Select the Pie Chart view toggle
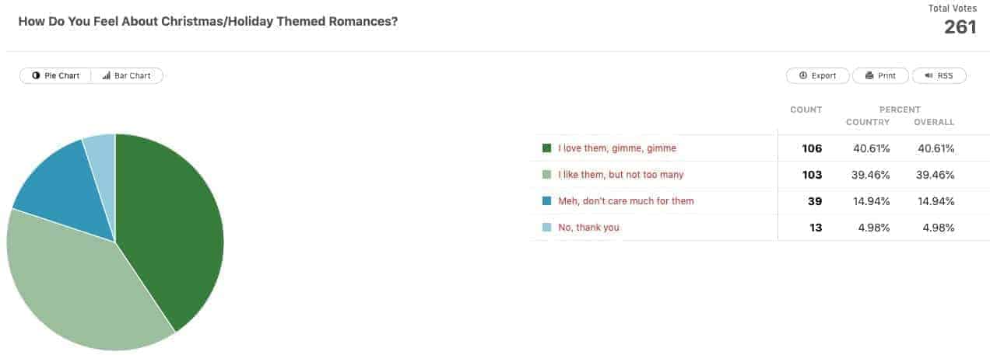The width and height of the screenshot is (997, 355). click(x=55, y=75)
